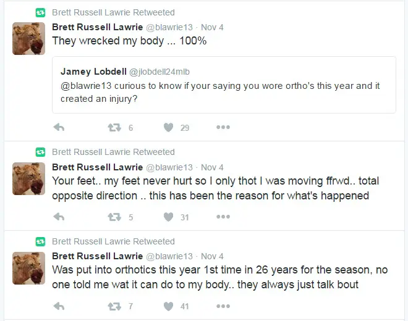The height and width of the screenshot is (321, 408).
Task: Reply to the "They wrecked my body" tweet
Action: tap(59, 127)
